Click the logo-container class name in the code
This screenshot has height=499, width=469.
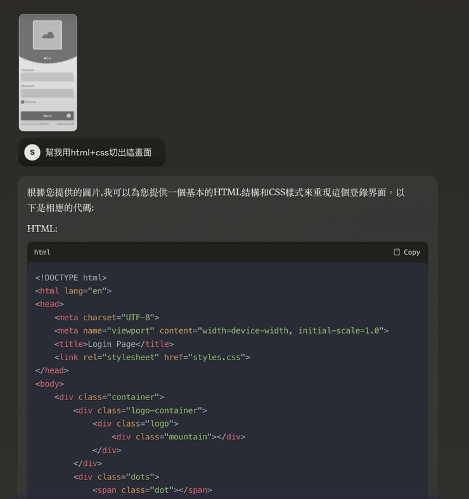click(x=165, y=410)
